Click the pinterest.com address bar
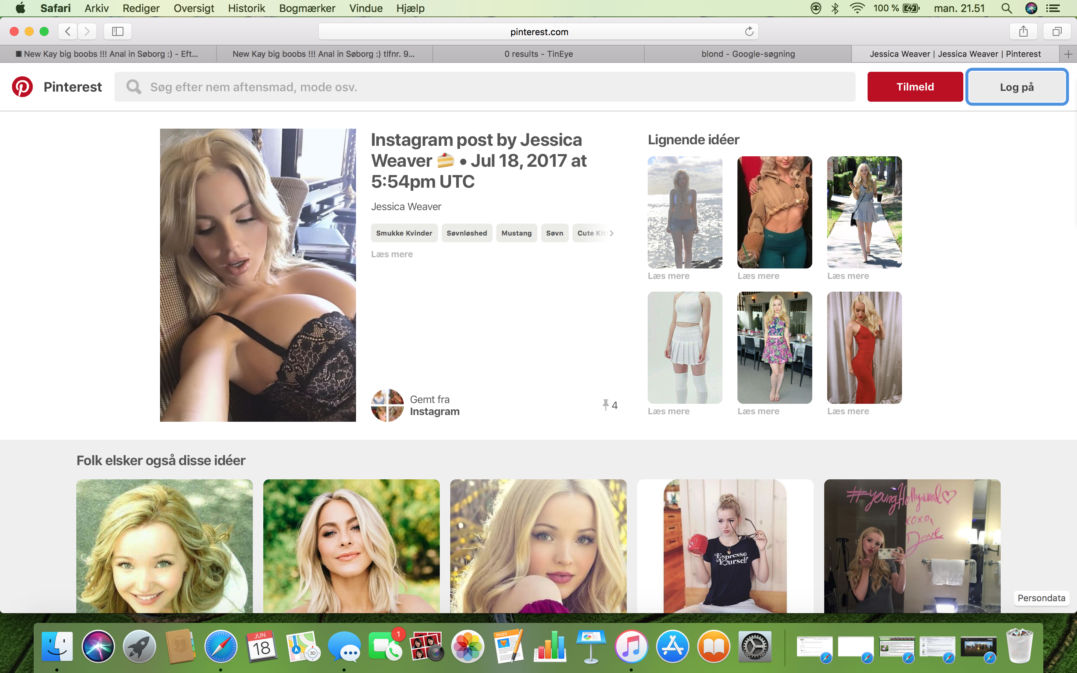The image size is (1077, 673). pos(538,31)
